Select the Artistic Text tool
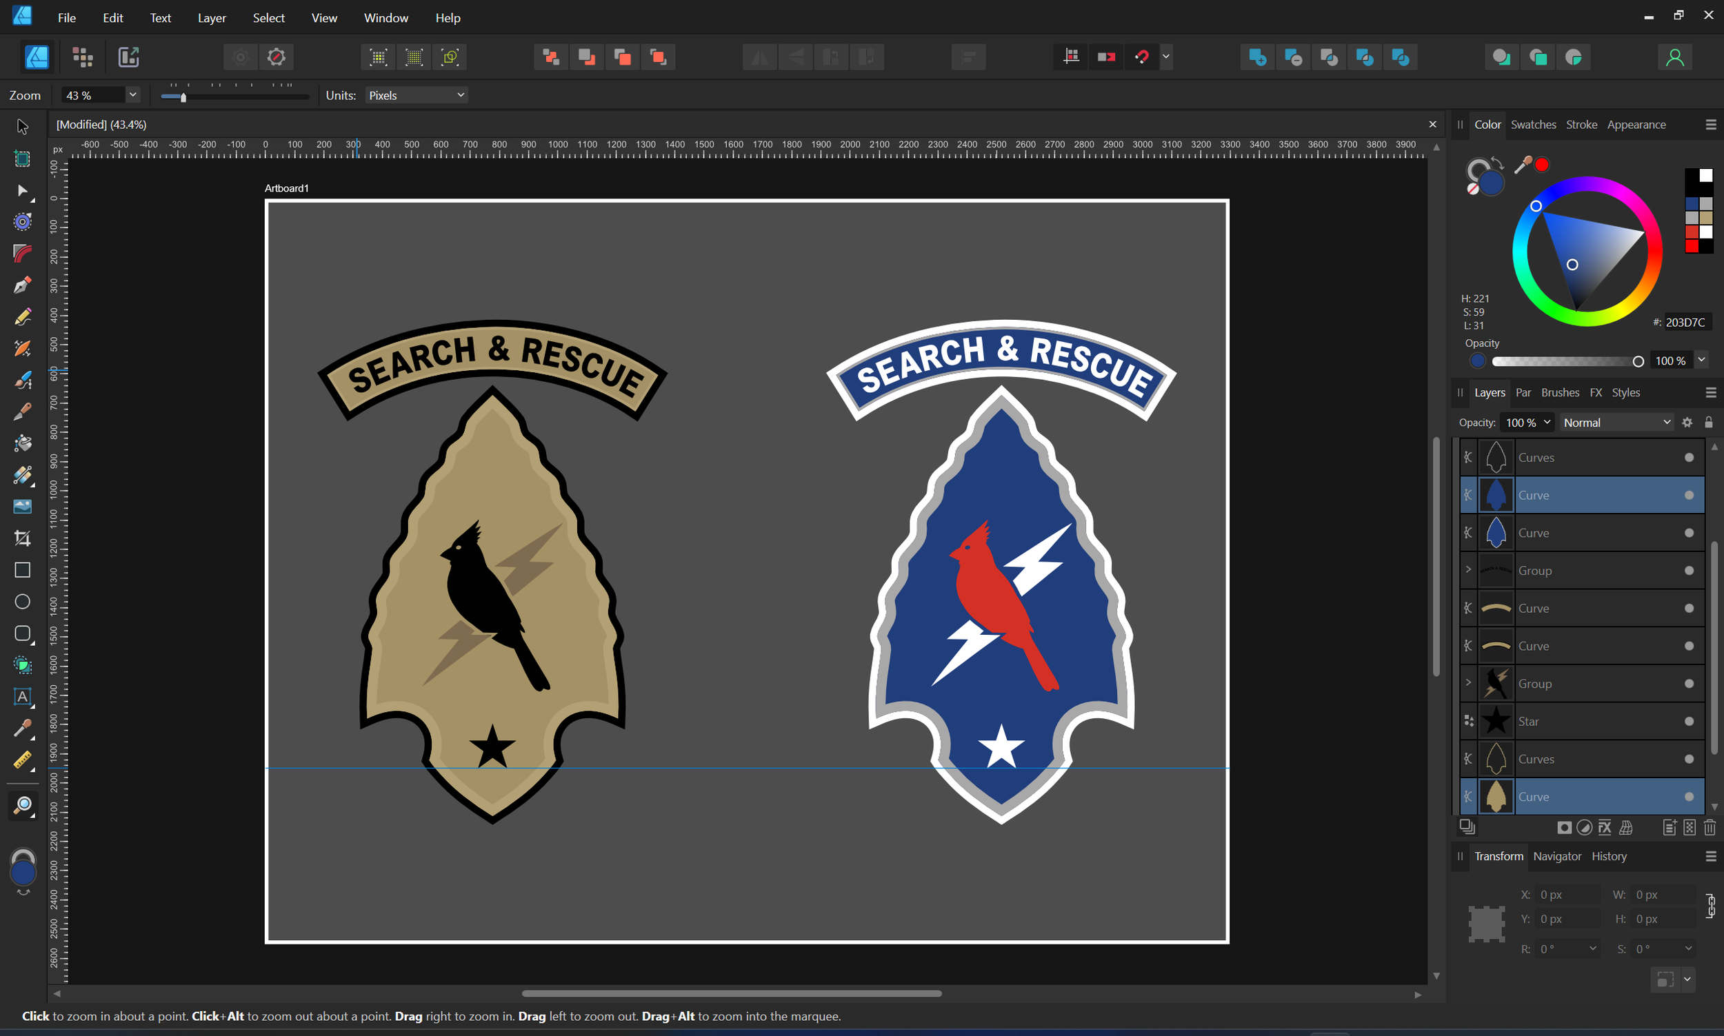 tap(22, 697)
